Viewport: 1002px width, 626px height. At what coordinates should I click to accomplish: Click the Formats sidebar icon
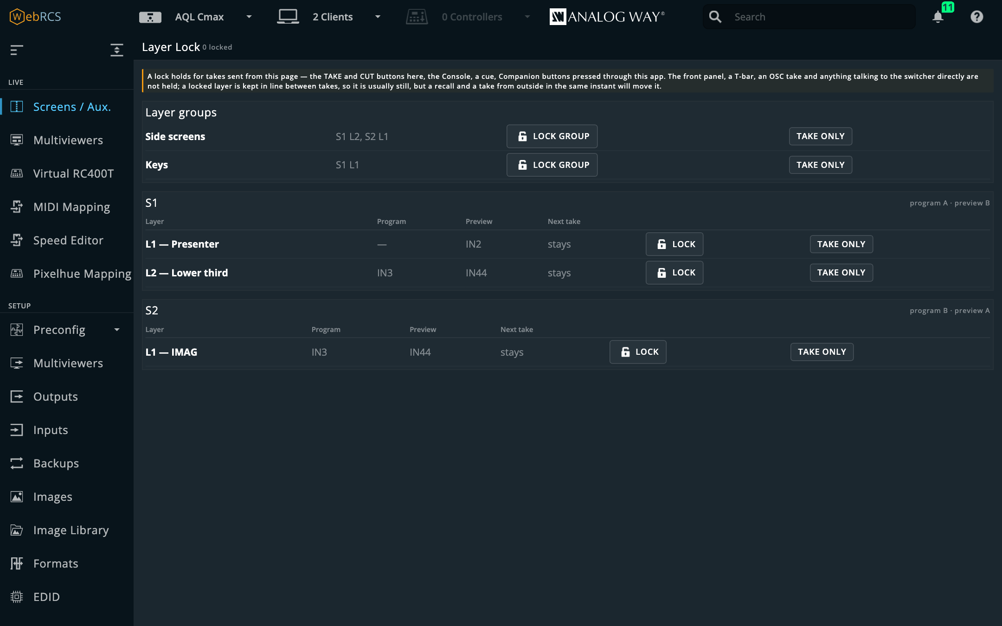tap(17, 563)
